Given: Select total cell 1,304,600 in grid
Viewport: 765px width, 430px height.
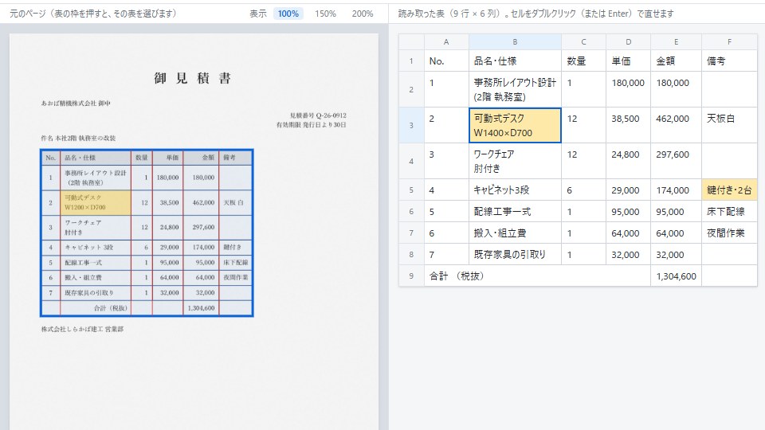Looking at the screenshot, I should [x=677, y=276].
